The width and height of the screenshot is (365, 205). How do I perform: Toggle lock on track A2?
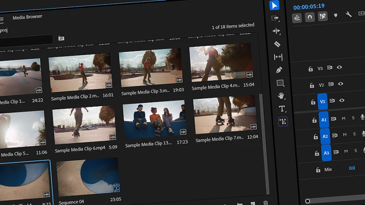(315, 137)
